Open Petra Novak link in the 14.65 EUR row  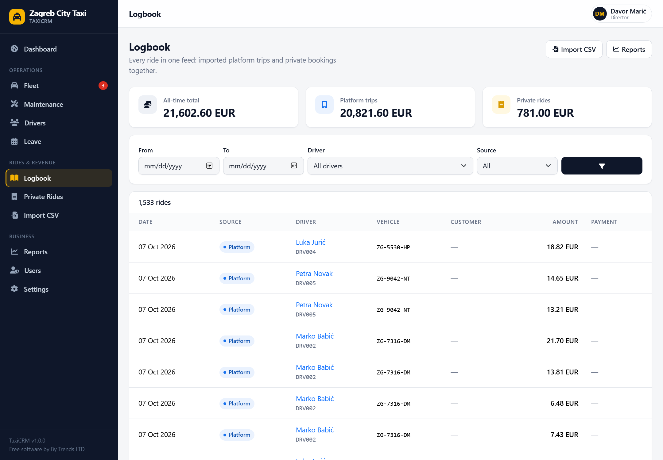[x=314, y=274]
